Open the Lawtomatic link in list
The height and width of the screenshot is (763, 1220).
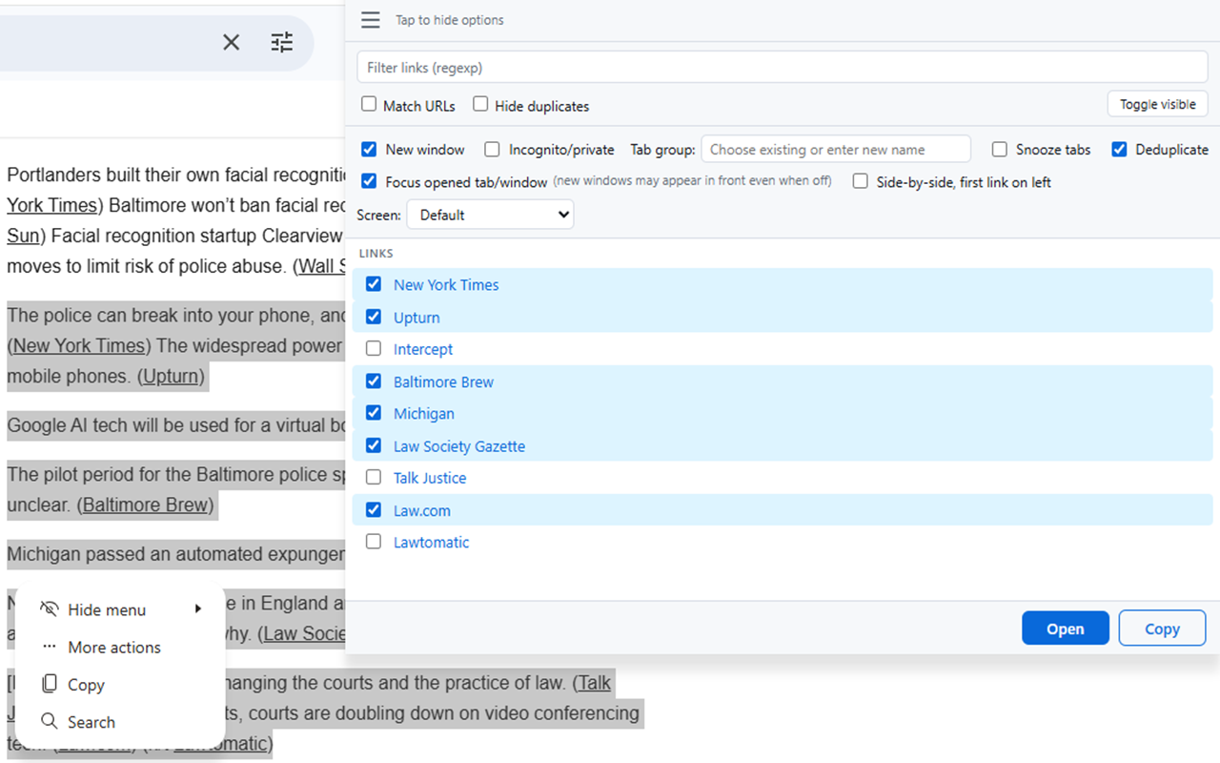point(432,542)
